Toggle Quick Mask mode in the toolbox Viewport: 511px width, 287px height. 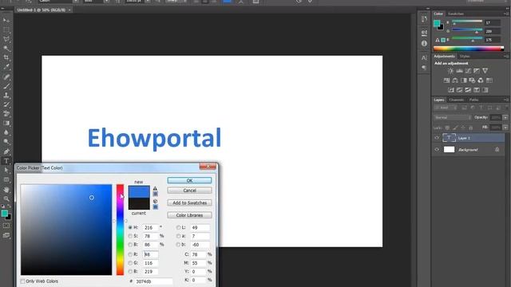[6, 226]
